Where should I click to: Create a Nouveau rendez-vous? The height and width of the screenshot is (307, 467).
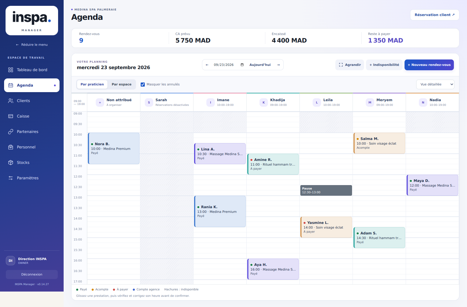click(429, 65)
